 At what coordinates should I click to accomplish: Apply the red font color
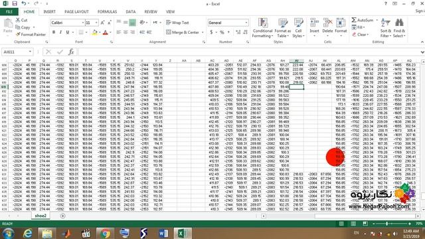coord(106,33)
